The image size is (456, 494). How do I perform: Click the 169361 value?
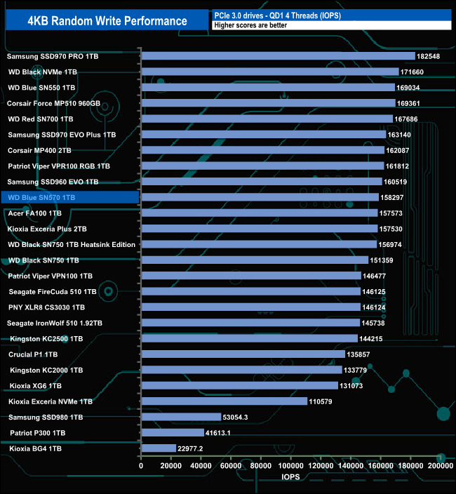point(408,103)
